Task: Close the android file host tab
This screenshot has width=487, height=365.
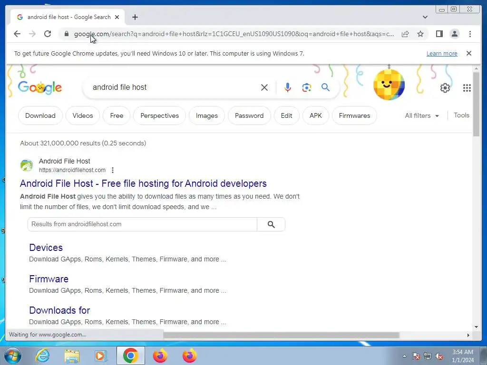Action: click(x=117, y=17)
